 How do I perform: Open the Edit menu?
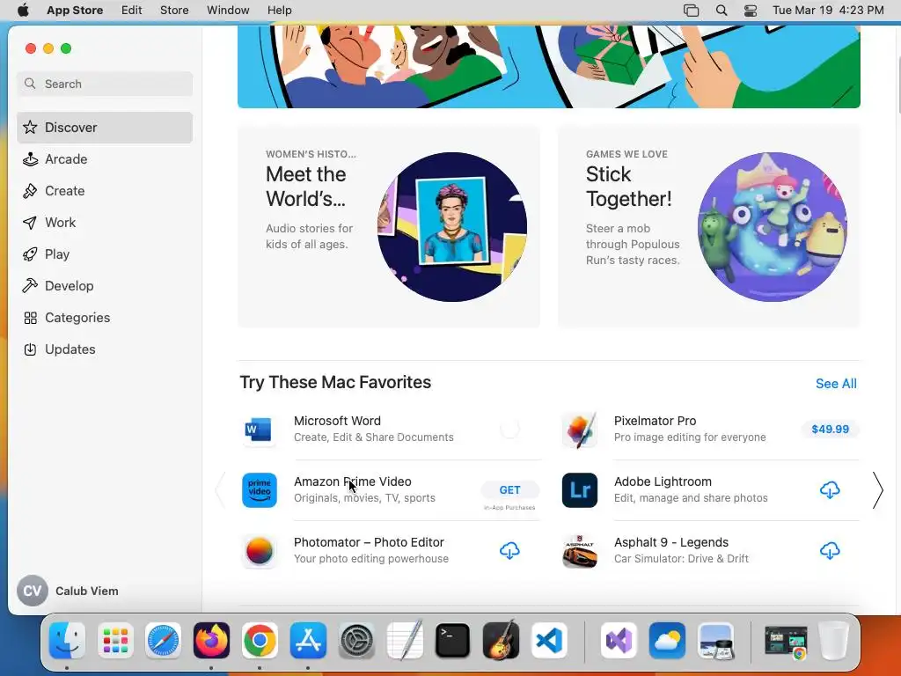132,11
